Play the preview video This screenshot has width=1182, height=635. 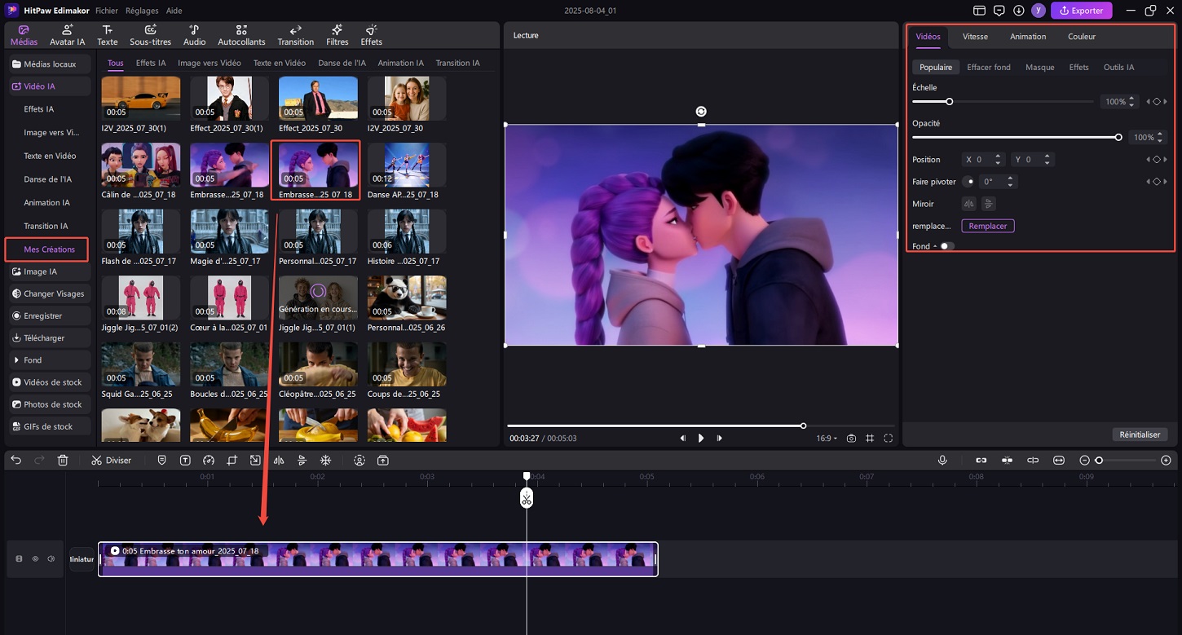701,439
